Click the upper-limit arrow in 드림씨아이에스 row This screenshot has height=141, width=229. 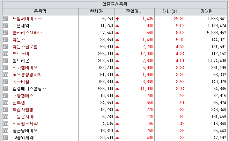(117, 19)
